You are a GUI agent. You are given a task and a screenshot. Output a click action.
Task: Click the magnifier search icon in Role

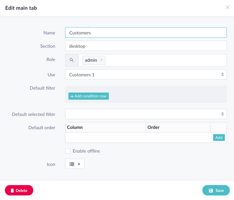72,60
